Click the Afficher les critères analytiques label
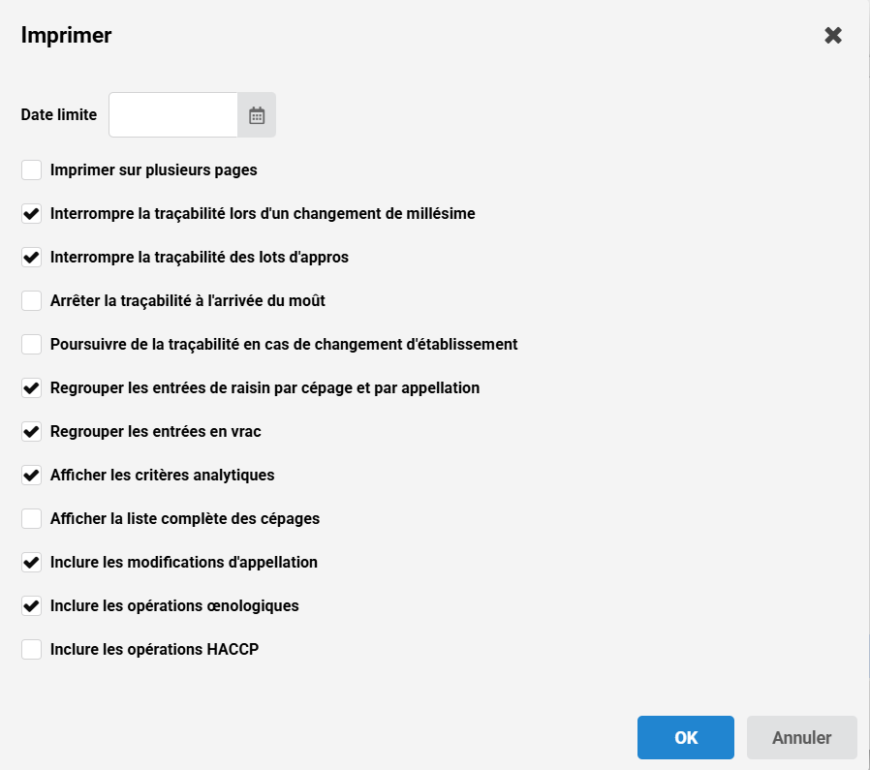 162,476
